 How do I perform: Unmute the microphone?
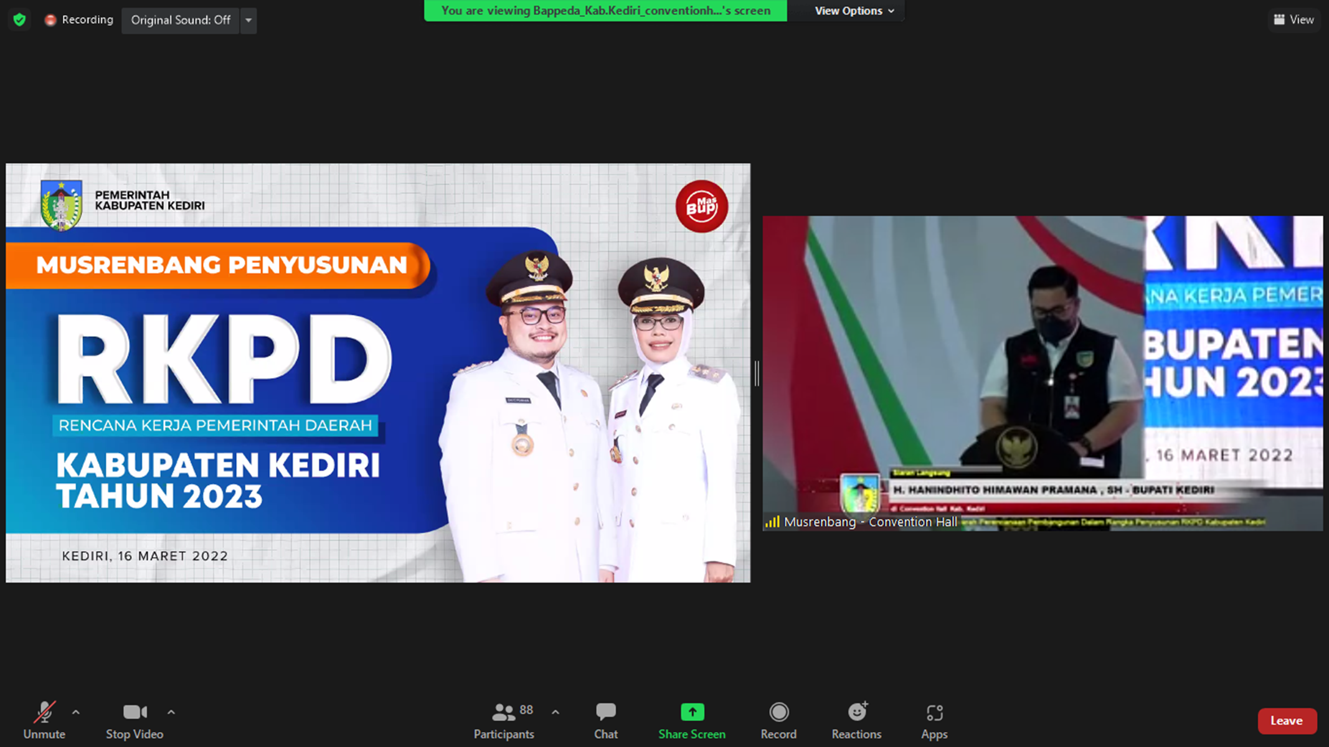pos(44,721)
